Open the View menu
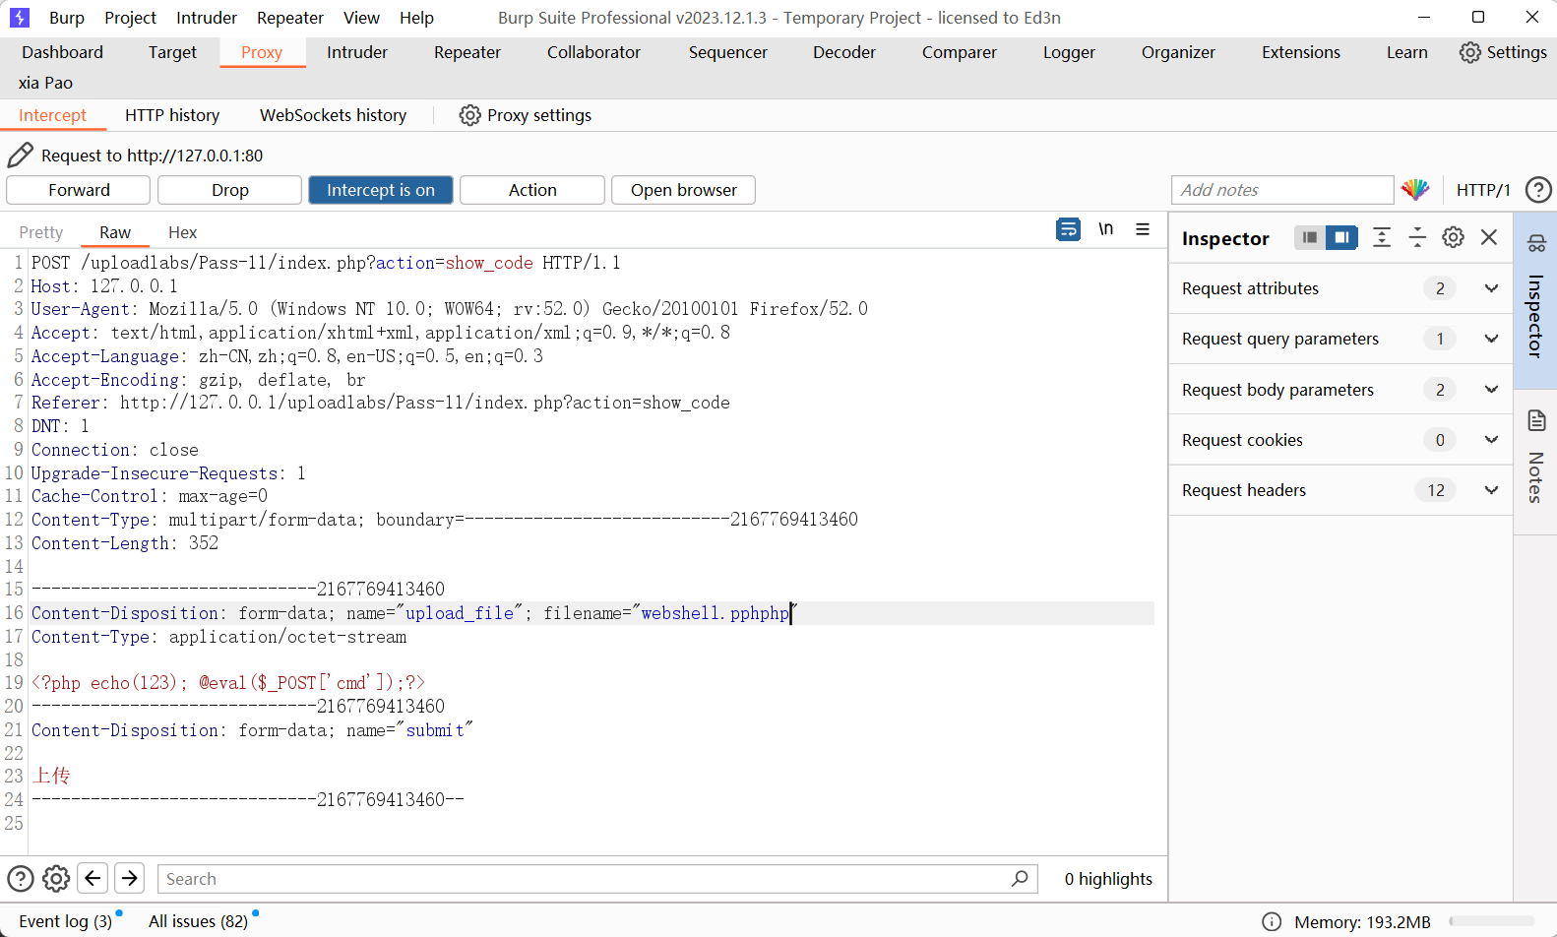Screen dimensions: 1557x937 click(361, 18)
